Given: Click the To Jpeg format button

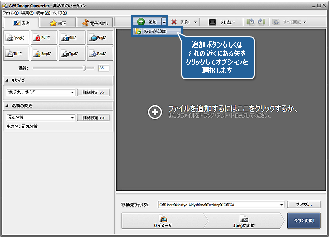Looking at the screenshot, I should point(16,38).
